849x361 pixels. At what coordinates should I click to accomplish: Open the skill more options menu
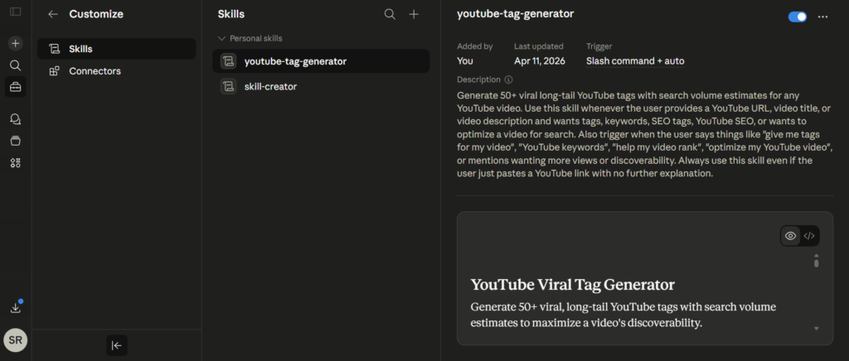click(822, 17)
